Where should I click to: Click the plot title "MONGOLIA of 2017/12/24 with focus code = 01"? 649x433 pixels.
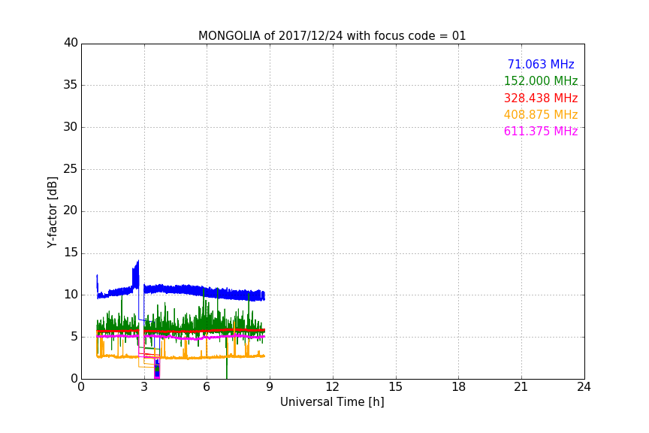(332, 35)
